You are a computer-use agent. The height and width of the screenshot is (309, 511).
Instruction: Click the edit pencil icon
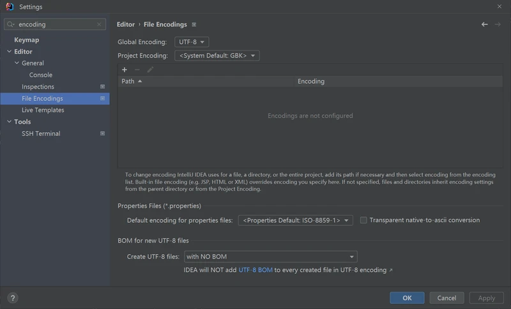pyautogui.click(x=150, y=70)
